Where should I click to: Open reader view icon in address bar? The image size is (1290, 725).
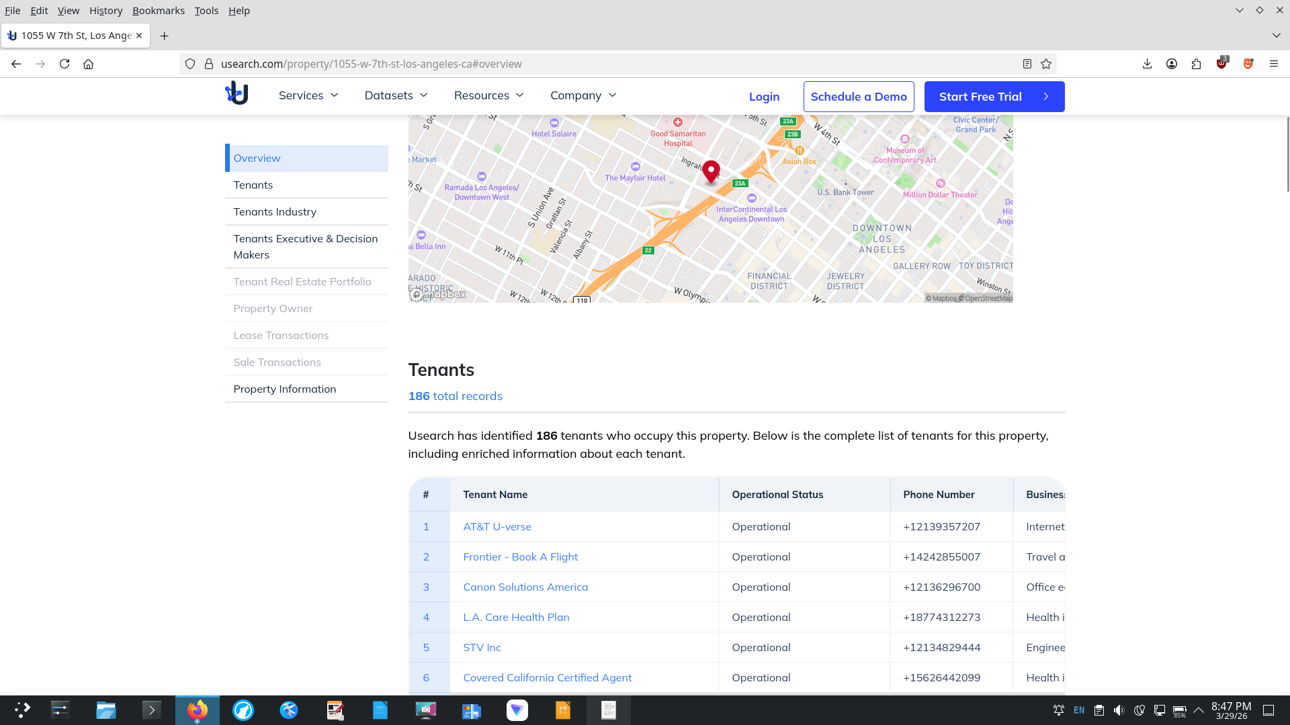[1027, 64]
